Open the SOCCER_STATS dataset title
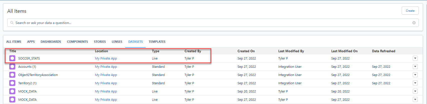427x104 pixels. pos(29,58)
